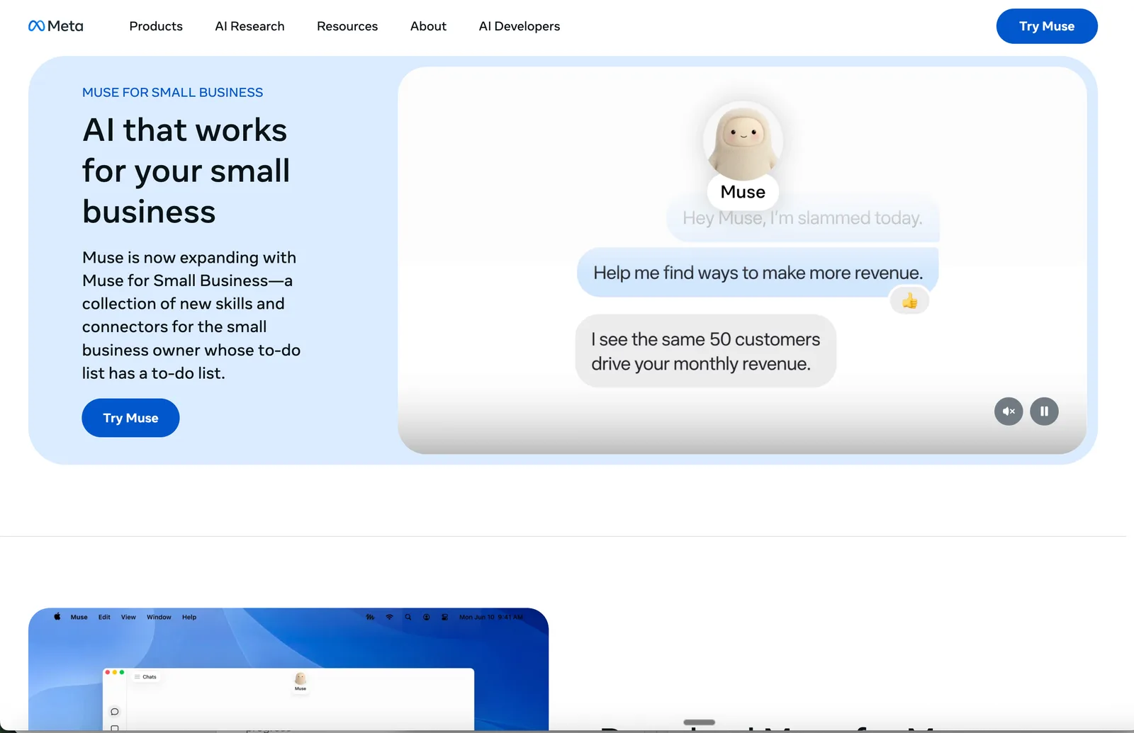Image resolution: width=1134 pixels, height=733 pixels.
Task: Click the Try Muse button below the hero description
Action: (130, 418)
